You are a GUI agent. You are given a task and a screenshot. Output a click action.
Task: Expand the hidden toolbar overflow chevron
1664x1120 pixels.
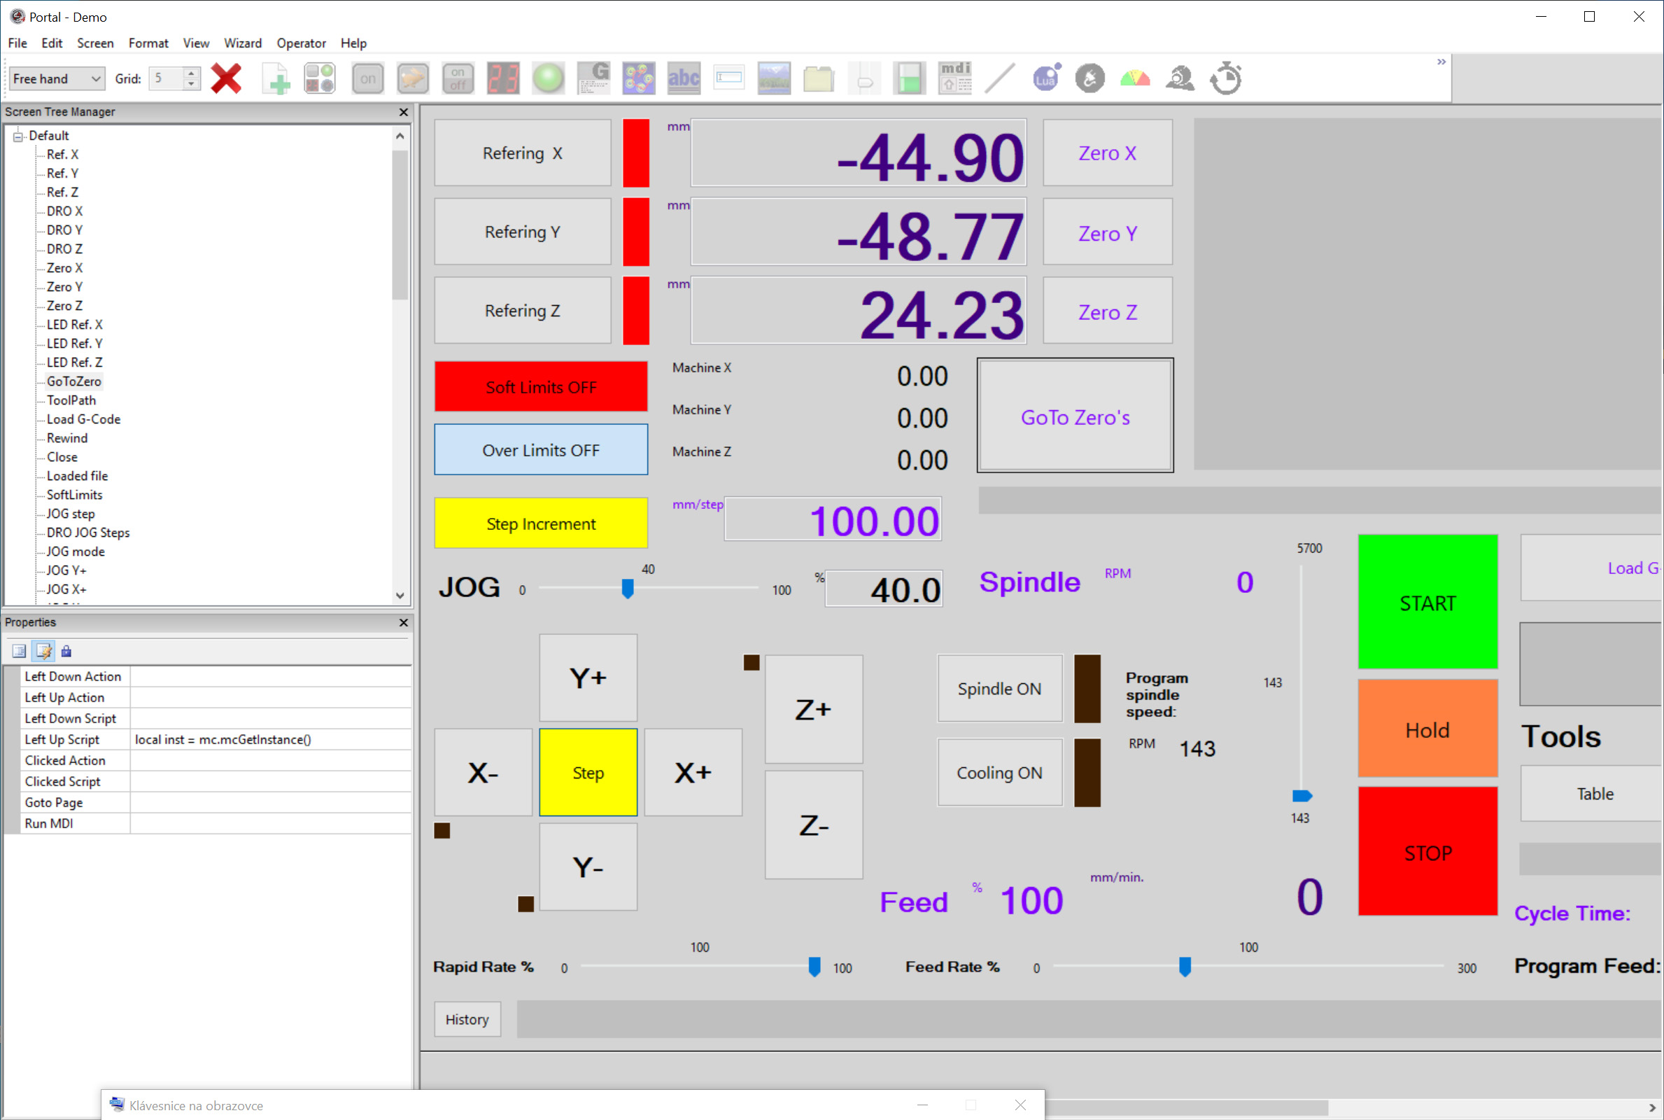pos(1441,62)
